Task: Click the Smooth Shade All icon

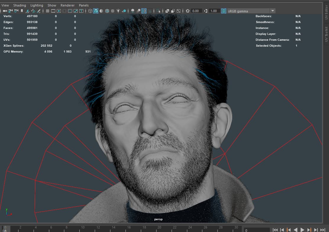Action: click(x=96, y=11)
